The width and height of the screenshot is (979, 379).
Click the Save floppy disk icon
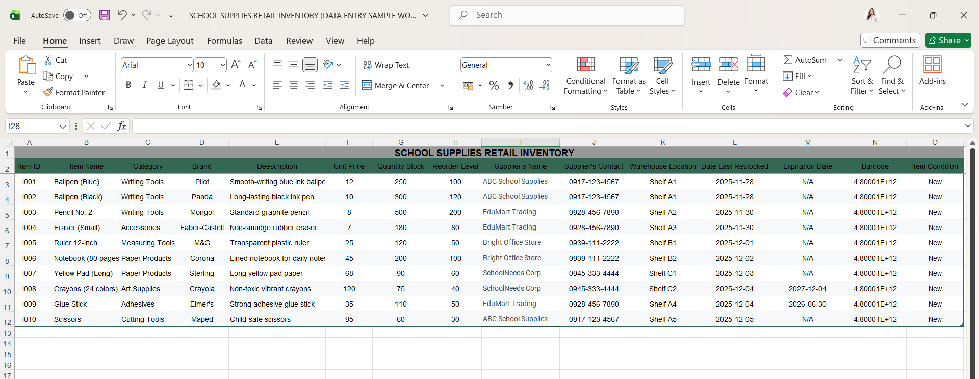pos(105,15)
